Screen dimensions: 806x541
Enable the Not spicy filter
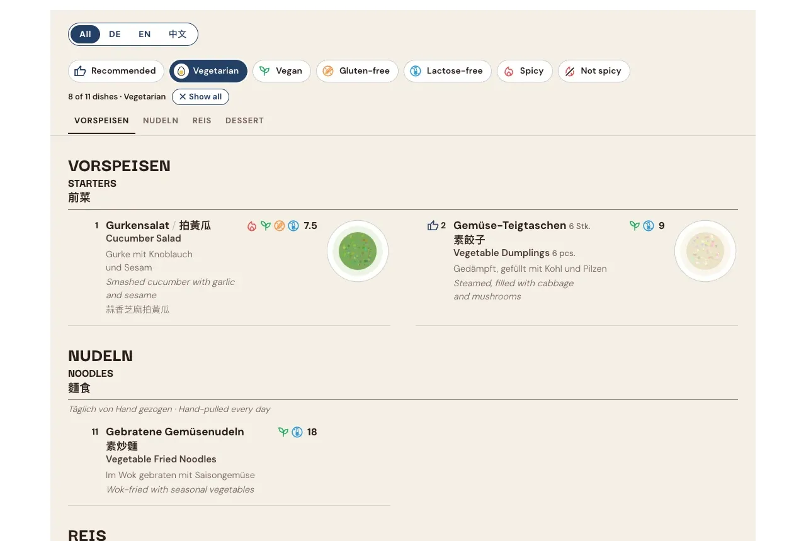coord(594,71)
